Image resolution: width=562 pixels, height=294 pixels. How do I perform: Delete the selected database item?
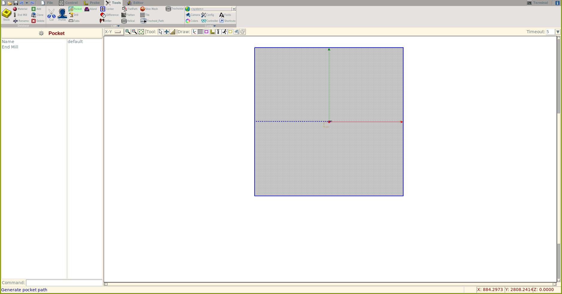[38, 21]
